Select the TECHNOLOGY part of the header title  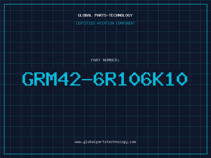click(x=121, y=15)
